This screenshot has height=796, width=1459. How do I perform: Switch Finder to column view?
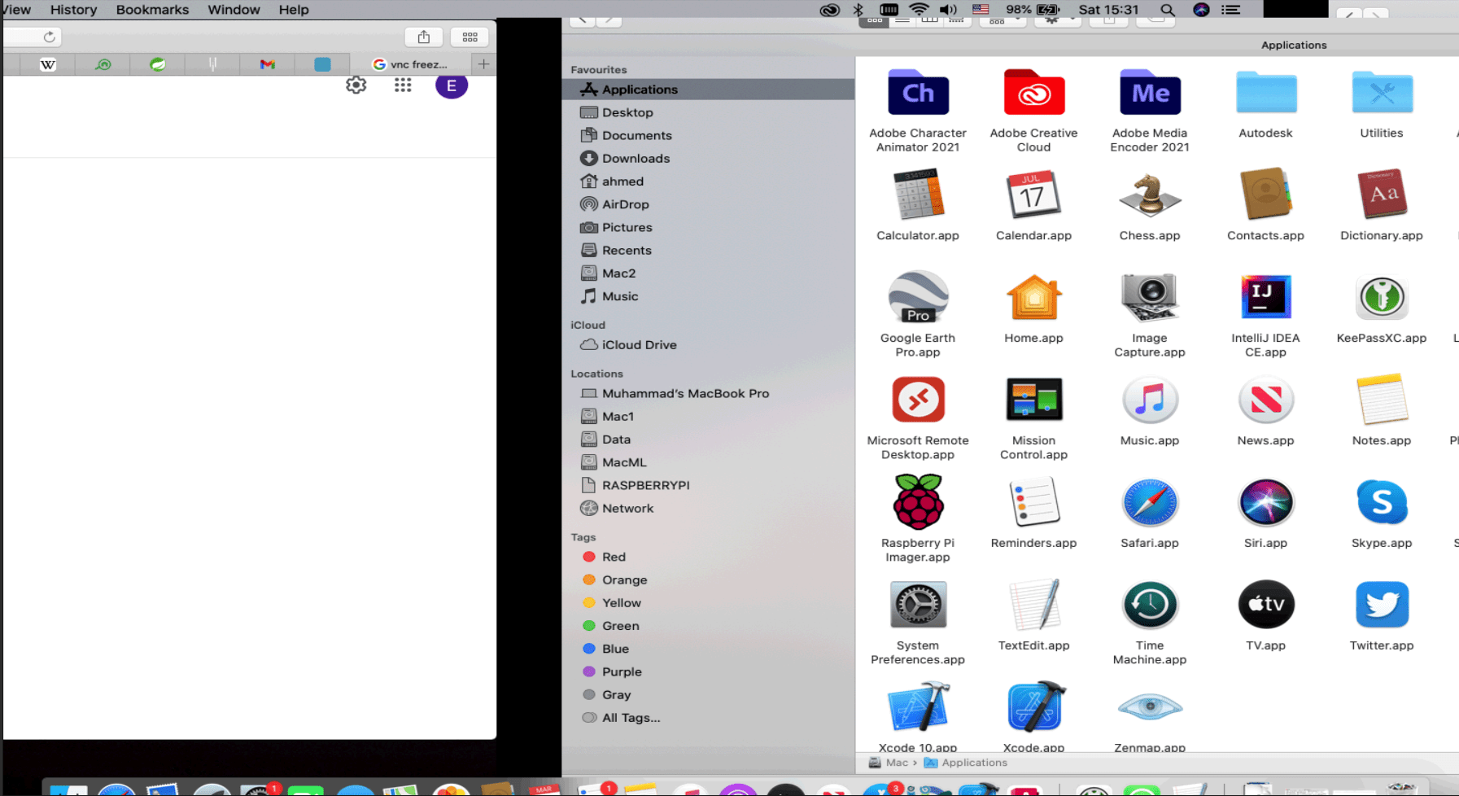point(929,20)
